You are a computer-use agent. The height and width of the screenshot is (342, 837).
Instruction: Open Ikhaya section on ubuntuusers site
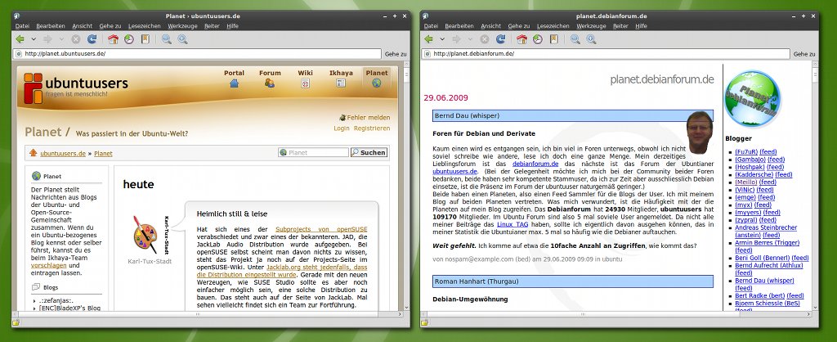pyautogui.click(x=341, y=78)
